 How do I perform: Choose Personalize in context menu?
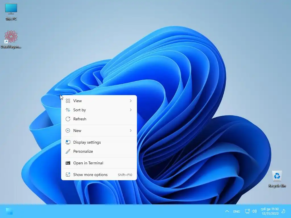99,152
